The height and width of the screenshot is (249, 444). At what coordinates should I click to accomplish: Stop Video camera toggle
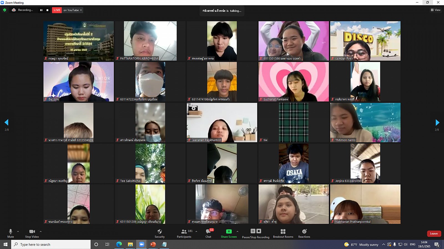pos(32,233)
